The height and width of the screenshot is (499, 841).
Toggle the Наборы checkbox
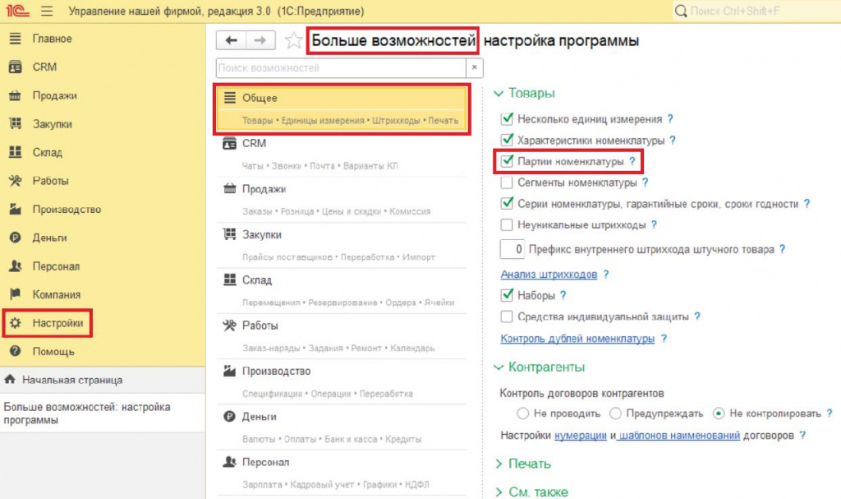coord(506,295)
